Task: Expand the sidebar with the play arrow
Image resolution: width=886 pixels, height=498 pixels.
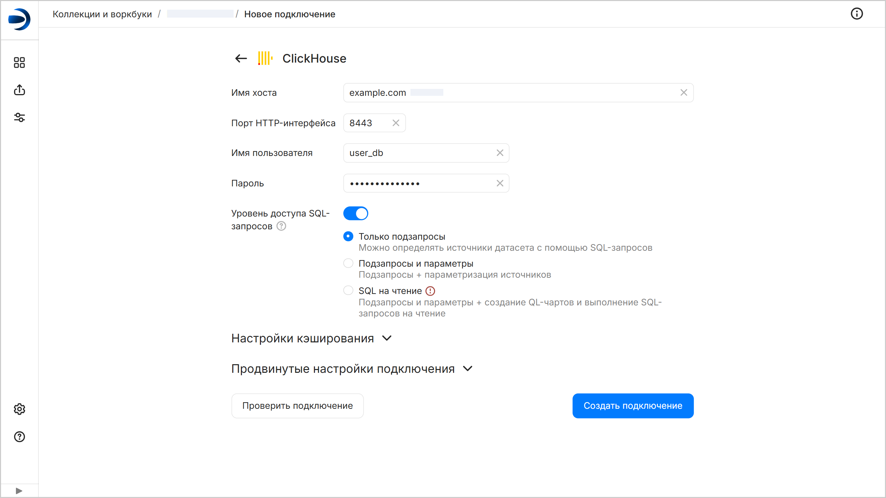Action: pyautogui.click(x=19, y=491)
